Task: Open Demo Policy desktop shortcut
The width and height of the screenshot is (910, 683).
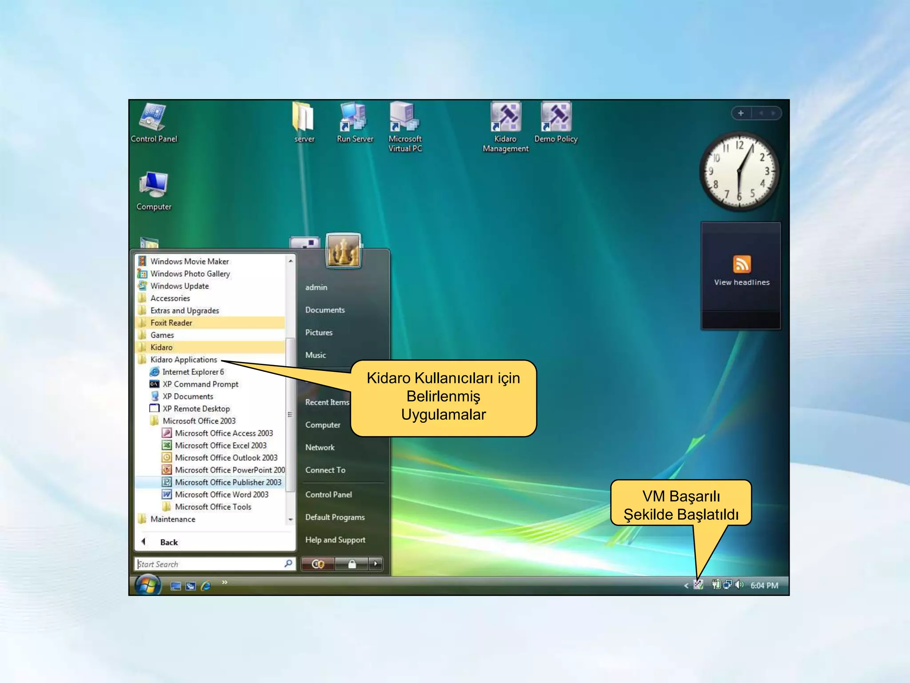Action: click(556, 123)
